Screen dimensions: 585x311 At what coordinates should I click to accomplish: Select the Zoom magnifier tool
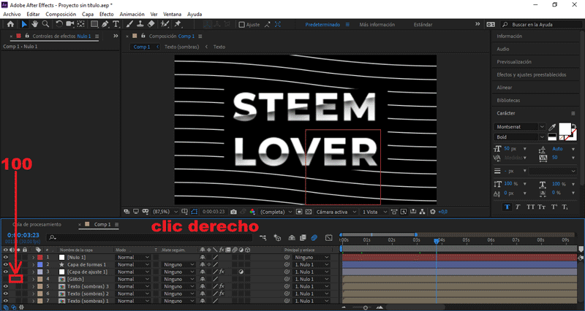click(x=46, y=24)
